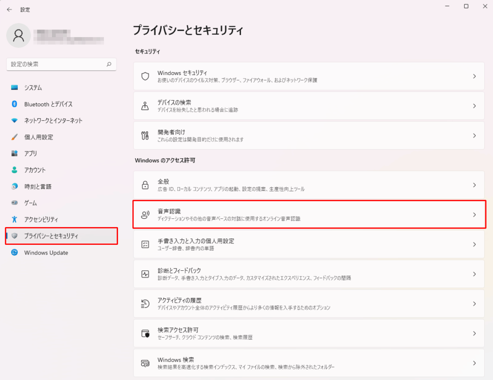Switch to Windows Update section
493x380 pixels.
(x=61, y=253)
